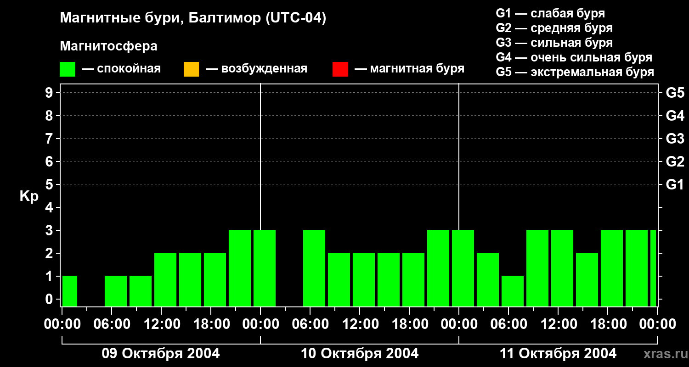The height and width of the screenshot is (367, 689).
Task: Click the 'G1 — слабая буря' description line
Action: (x=550, y=13)
